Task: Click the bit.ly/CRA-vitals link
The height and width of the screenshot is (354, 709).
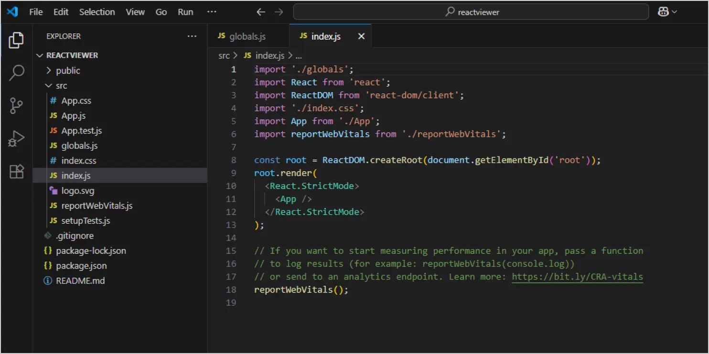Action: click(577, 277)
